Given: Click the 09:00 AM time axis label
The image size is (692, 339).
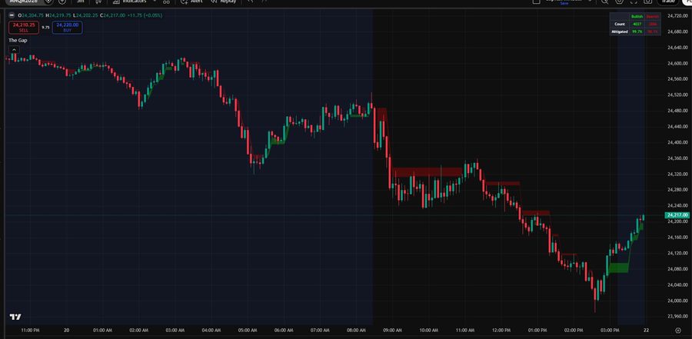Looking at the screenshot, I should pyautogui.click(x=392, y=331).
